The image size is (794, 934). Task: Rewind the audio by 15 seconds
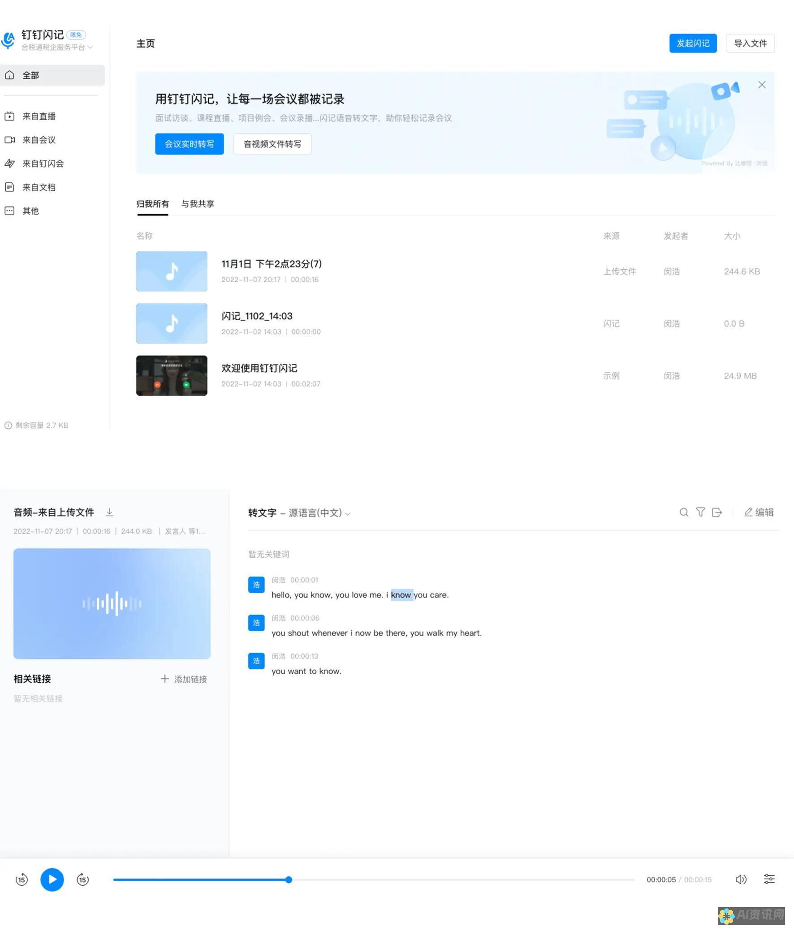[x=22, y=879]
